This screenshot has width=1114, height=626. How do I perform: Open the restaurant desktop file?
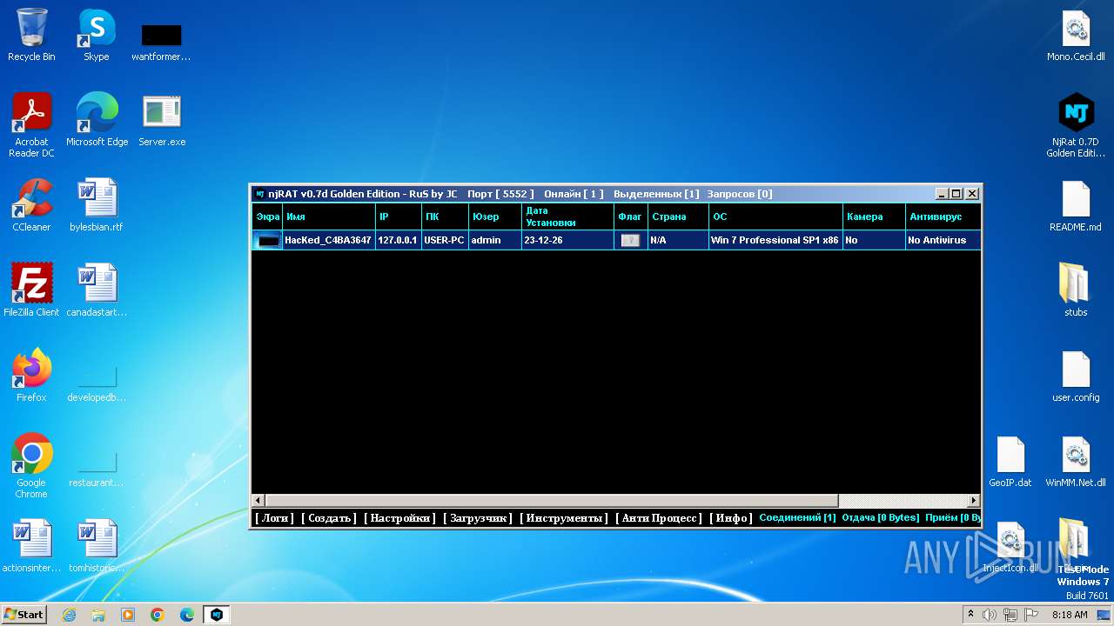point(97,468)
